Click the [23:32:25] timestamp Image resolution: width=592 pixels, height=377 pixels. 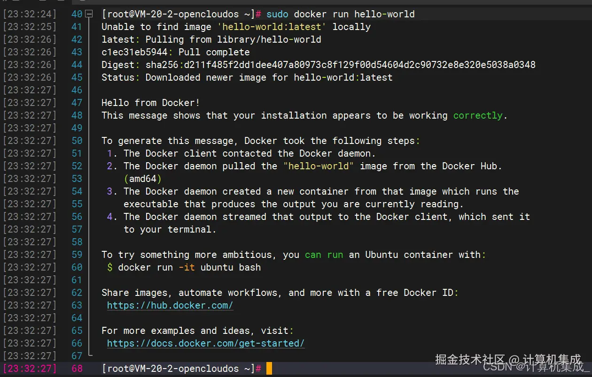pos(29,27)
